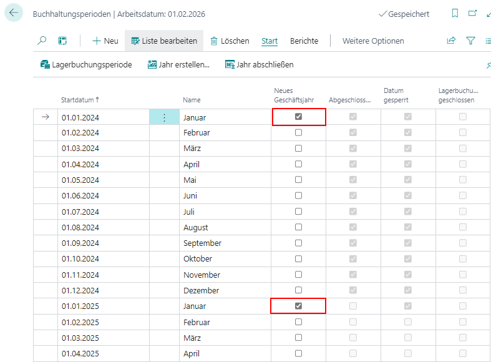Toggle Neues Geschäftsjahr for 01.01.2024 row
The image size is (491, 362).
pyautogui.click(x=298, y=117)
